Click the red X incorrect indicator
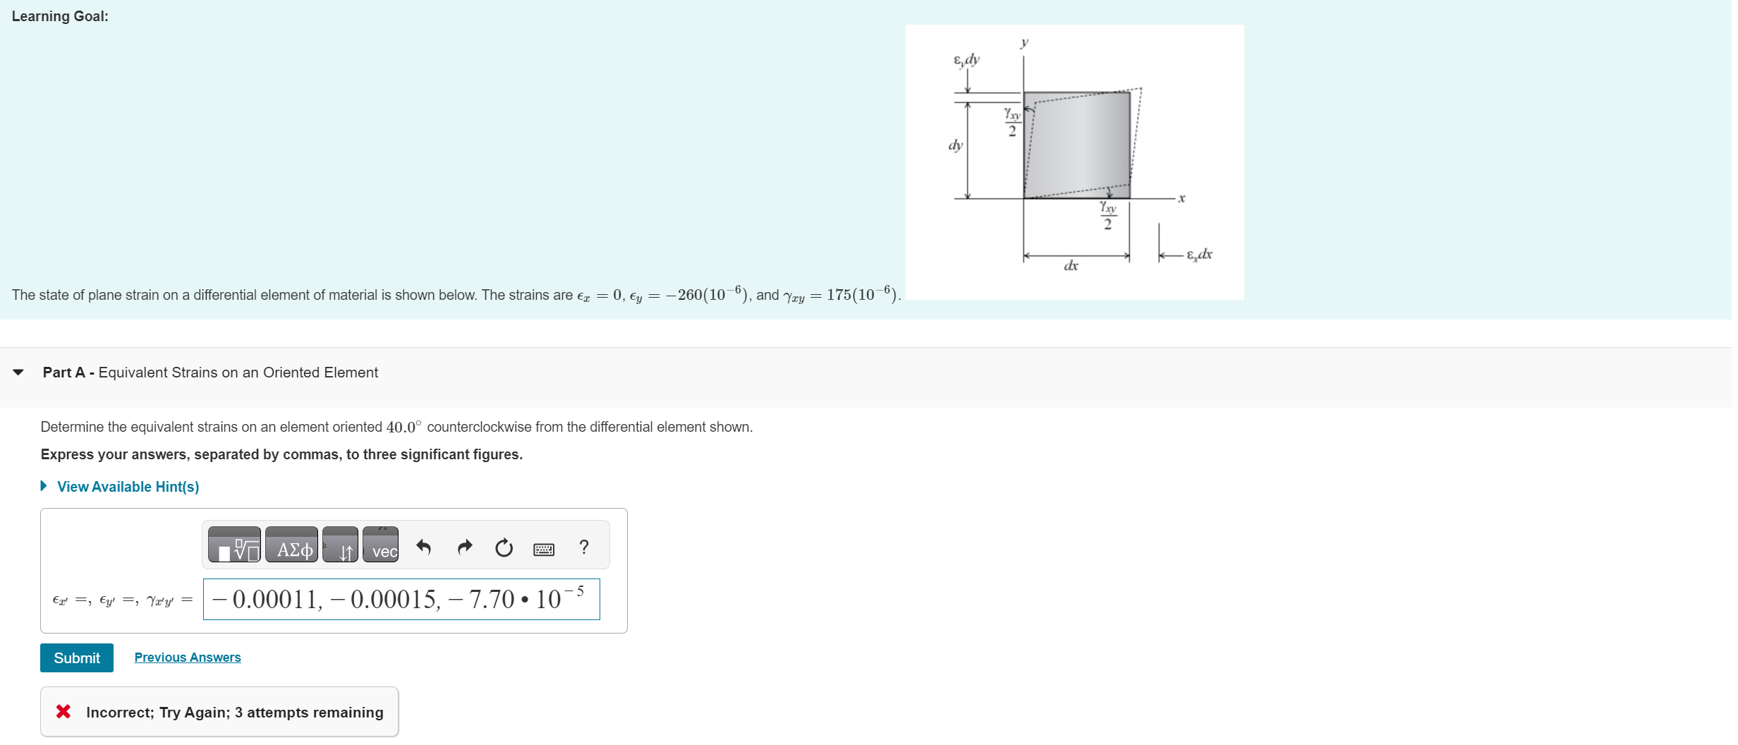This screenshot has width=1738, height=745. tap(63, 711)
